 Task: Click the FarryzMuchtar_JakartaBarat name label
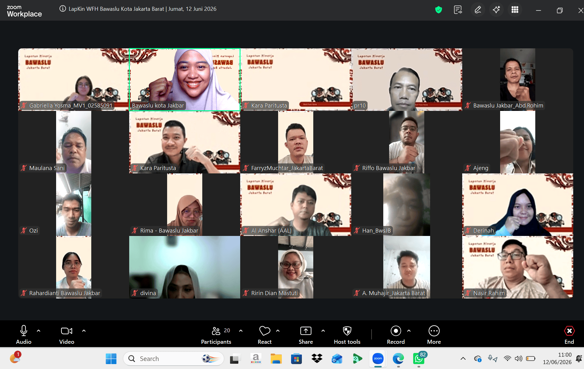pyautogui.click(x=287, y=168)
